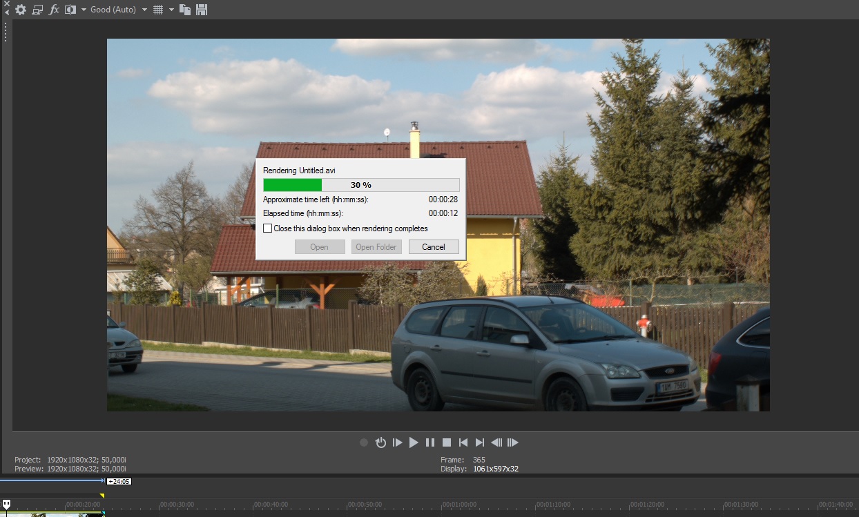The height and width of the screenshot is (517, 859).
Task: Click Cancel to stop rendering
Action: [x=434, y=247]
